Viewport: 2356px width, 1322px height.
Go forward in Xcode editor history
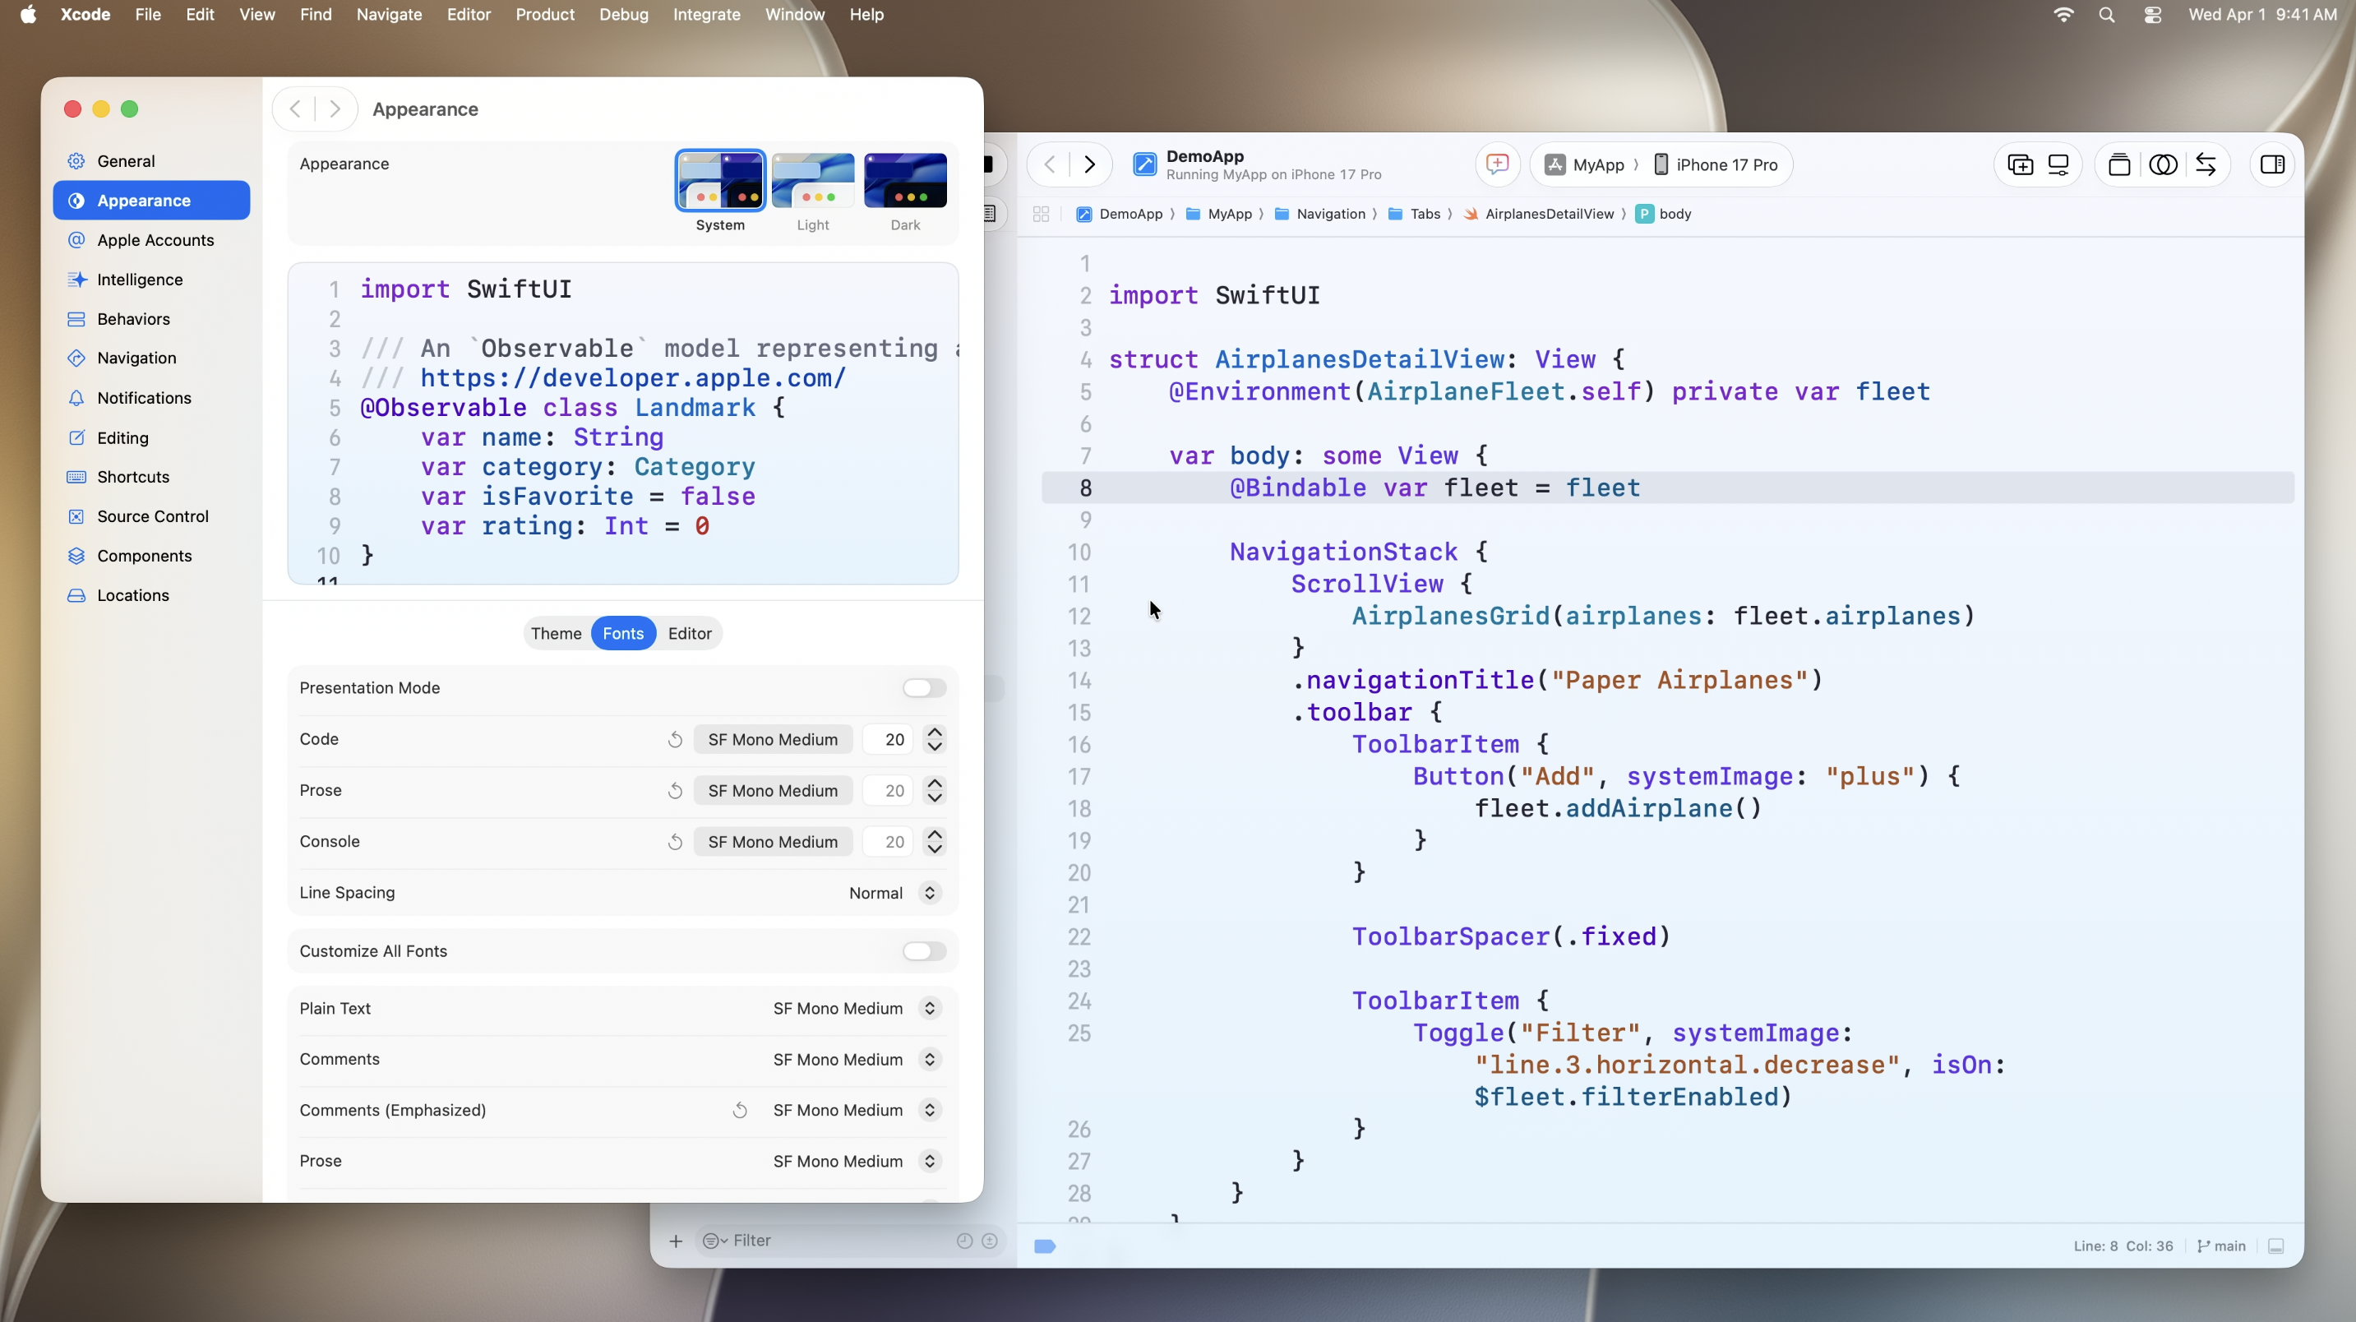[1089, 164]
